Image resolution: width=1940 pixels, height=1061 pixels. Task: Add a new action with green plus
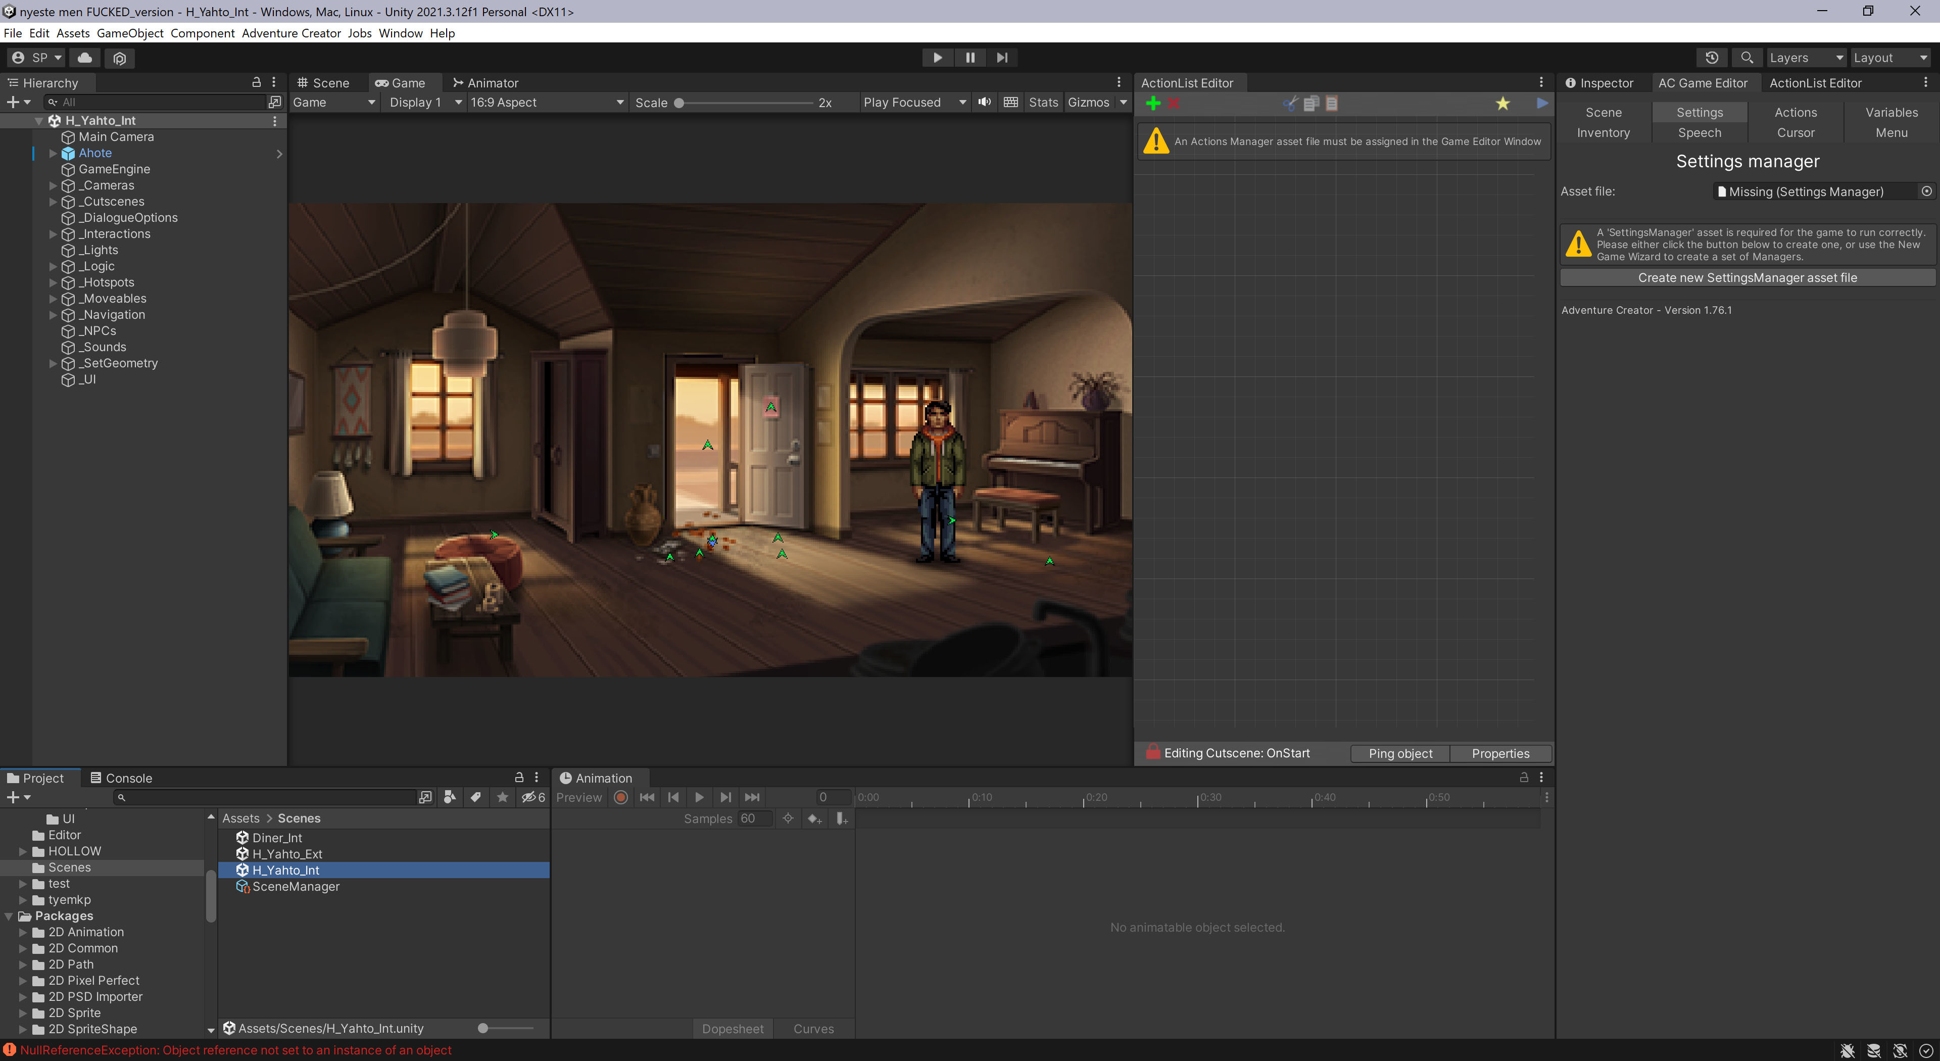pos(1153,104)
